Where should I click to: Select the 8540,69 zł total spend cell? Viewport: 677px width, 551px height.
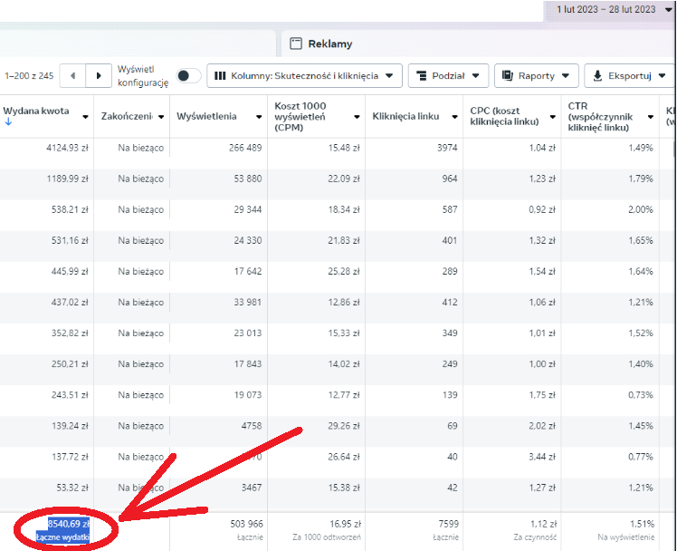pyautogui.click(x=68, y=524)
